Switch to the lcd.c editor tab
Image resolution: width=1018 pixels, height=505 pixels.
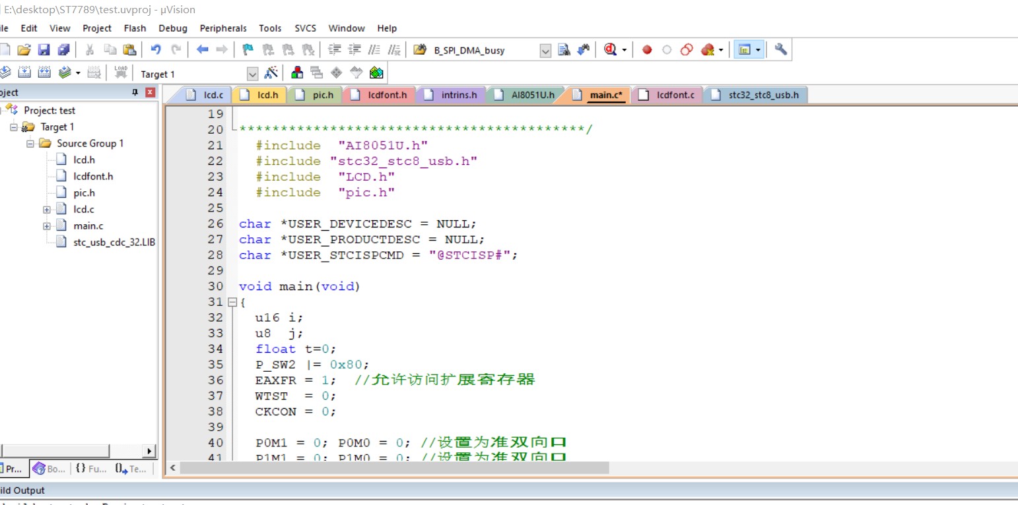(205, 95)
